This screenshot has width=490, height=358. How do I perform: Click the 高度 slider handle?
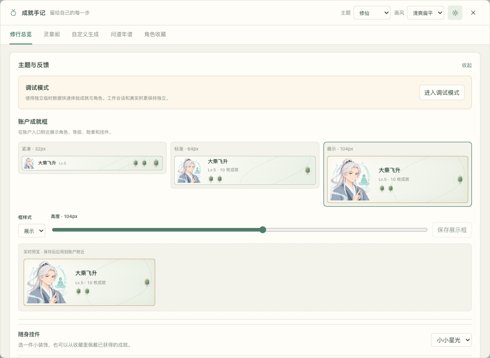(263, 230)
